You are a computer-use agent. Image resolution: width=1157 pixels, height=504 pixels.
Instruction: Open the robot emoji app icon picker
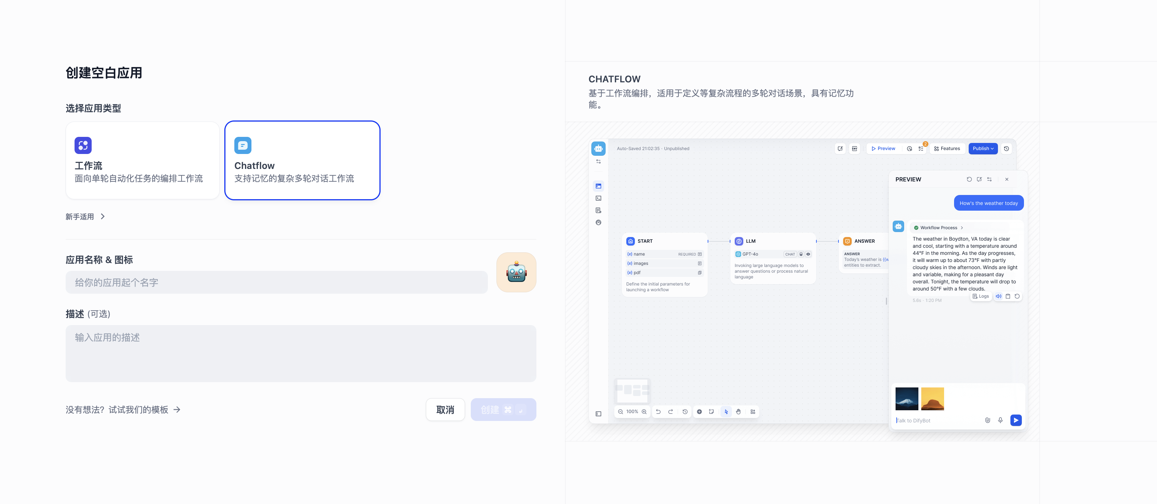click(516, 272)
